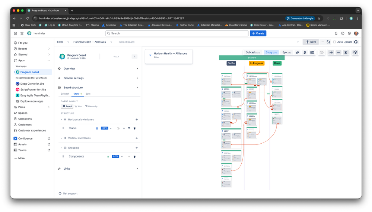Add a vertical swimlane with plus
The image size is (372, 212).
137,138
